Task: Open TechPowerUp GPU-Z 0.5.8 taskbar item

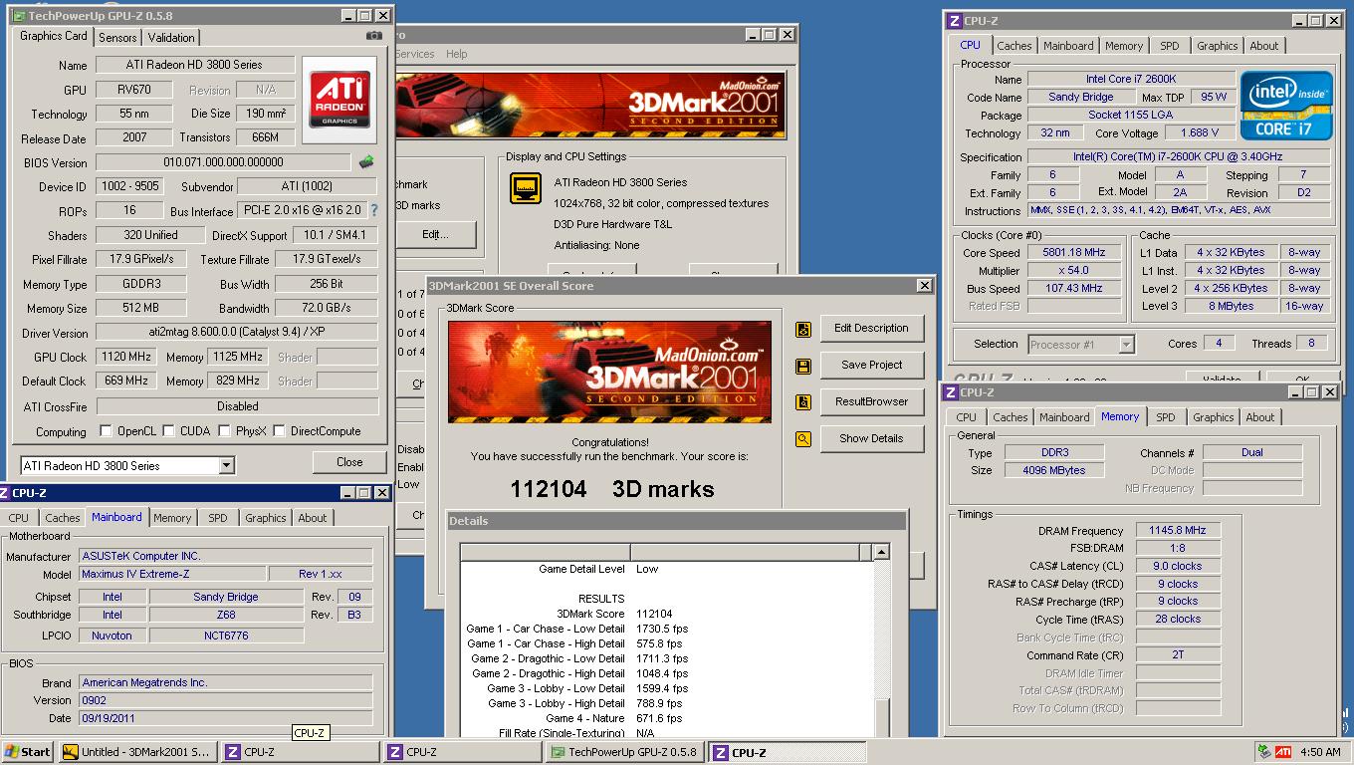Action: tap(625, 752)
